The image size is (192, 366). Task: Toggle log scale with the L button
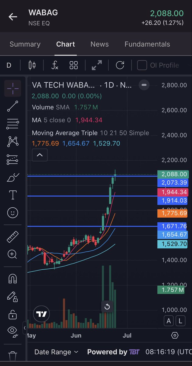pyautogui.click(x=180, y=321)
